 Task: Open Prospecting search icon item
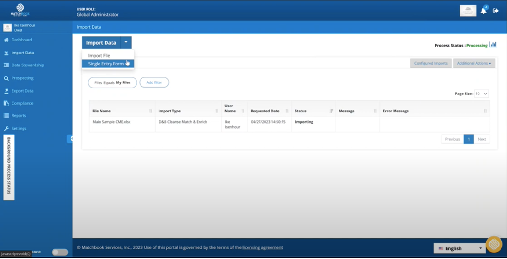click(x=6, y=78)
